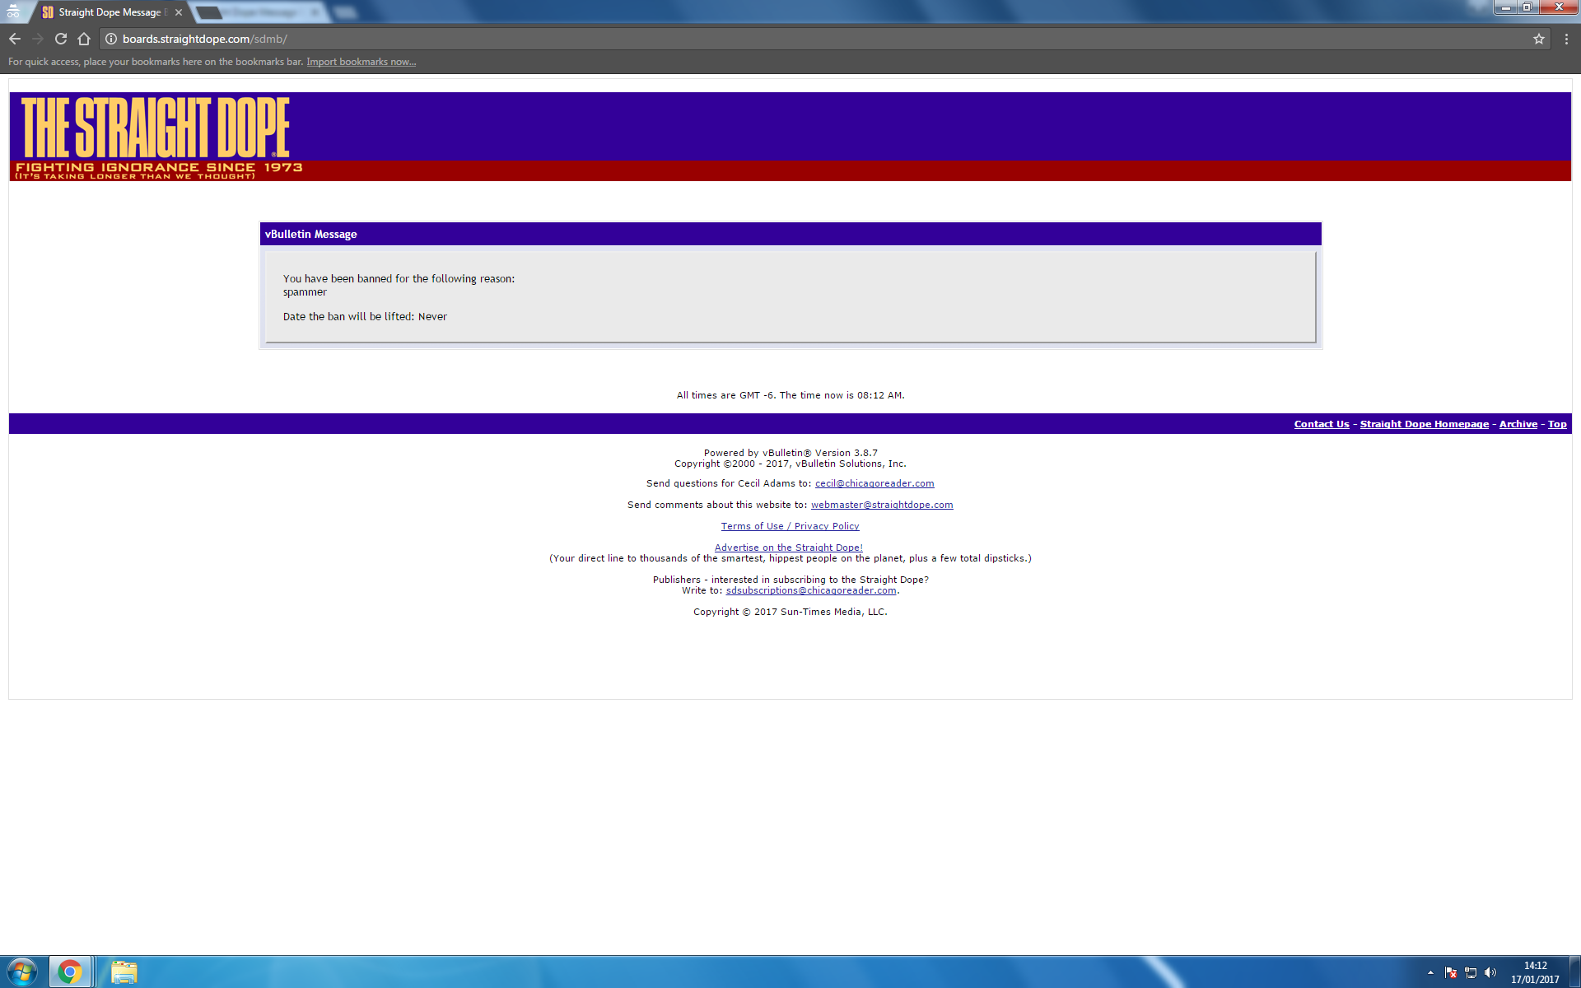The height and width of the screenshot is (988, 1581).
Task: Click the browser back navigation arrow
Action: click(x=14, y=38)
